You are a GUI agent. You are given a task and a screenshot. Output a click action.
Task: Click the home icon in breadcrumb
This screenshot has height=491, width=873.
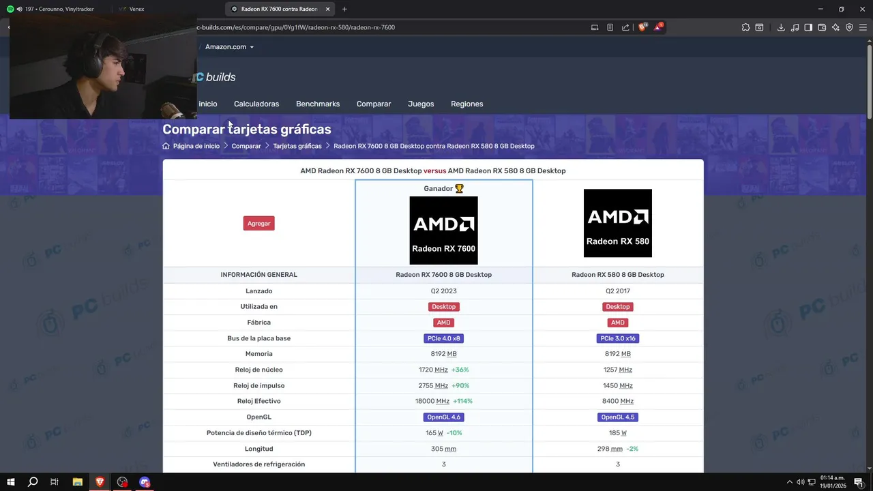click(x=166, y=146)
